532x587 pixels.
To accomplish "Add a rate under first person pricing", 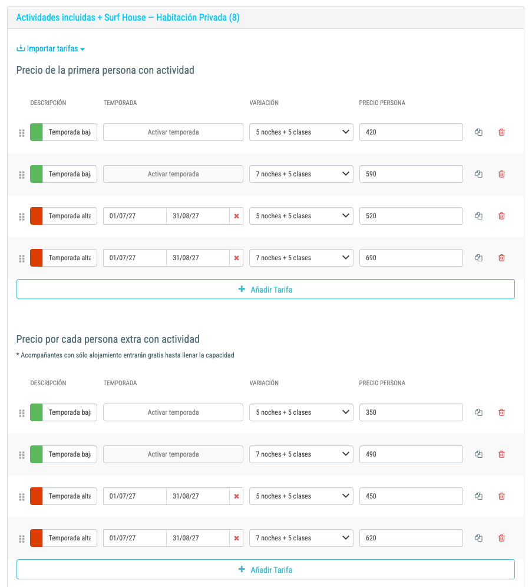I will 266,290.
